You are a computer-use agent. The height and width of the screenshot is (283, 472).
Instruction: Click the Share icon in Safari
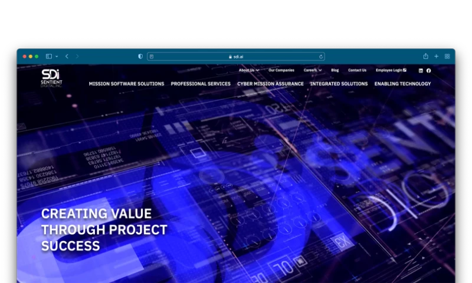[x=425, y=56]
